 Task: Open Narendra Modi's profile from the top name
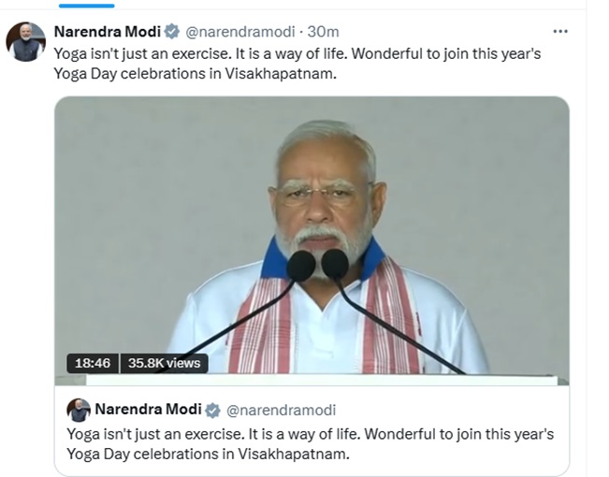(108, 31)
